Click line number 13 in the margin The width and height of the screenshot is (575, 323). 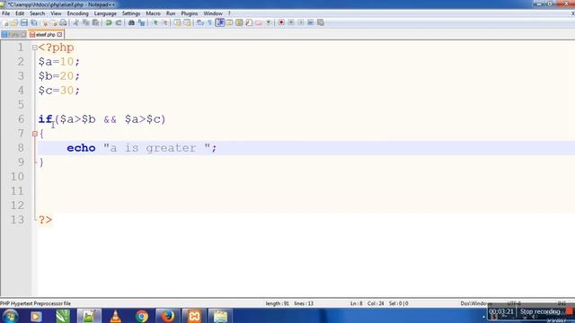click(x=17, y=220)
